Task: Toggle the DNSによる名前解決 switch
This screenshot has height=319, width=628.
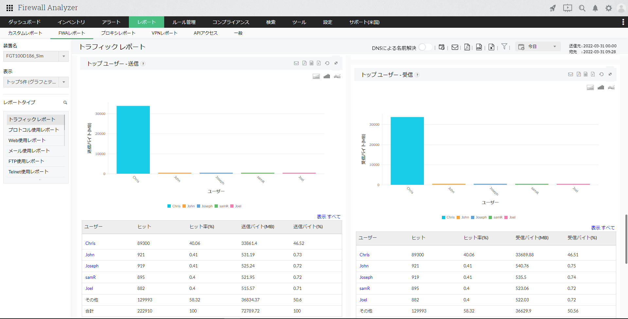Action: [425, 47]
